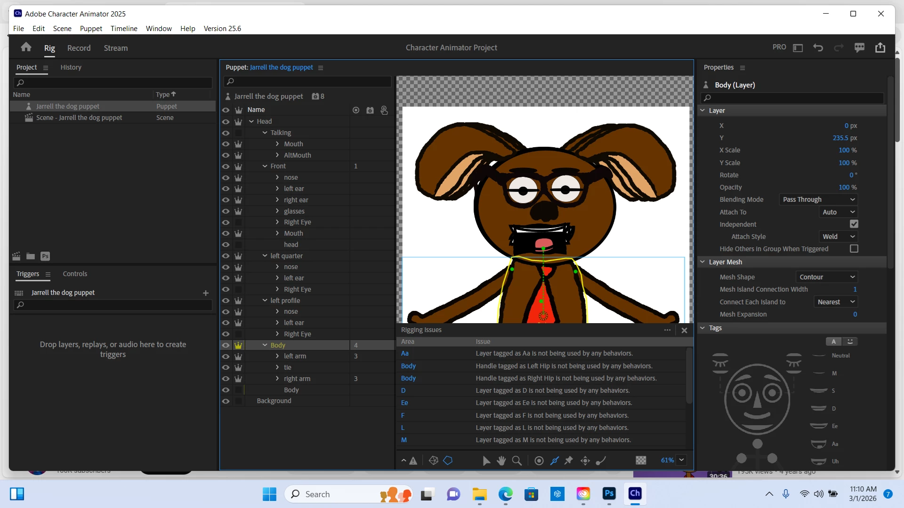This screenshot has width=904, height=508.
Task: Click the Photoshop import icon in Project panel
Action: point(45,256)
